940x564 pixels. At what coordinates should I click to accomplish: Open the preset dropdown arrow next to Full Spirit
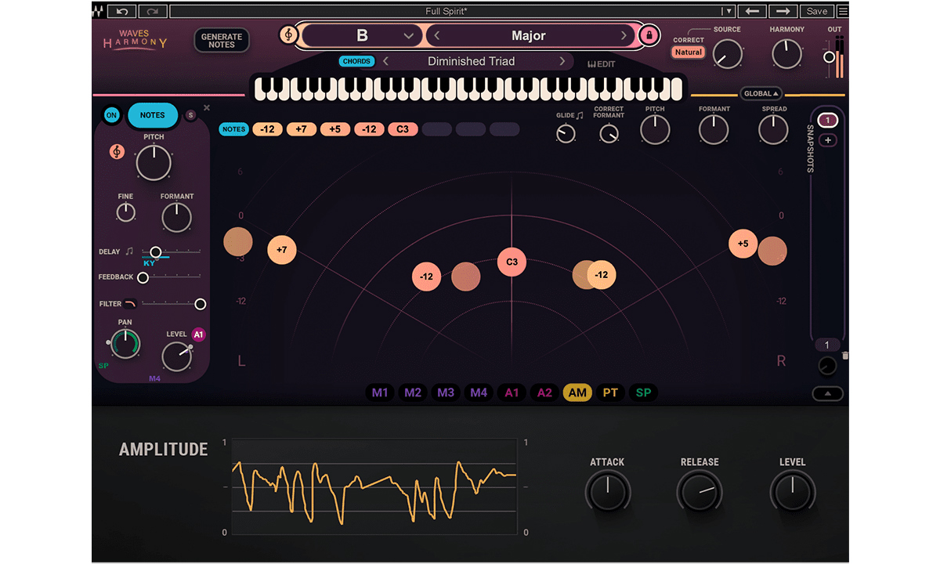[728, 11]
